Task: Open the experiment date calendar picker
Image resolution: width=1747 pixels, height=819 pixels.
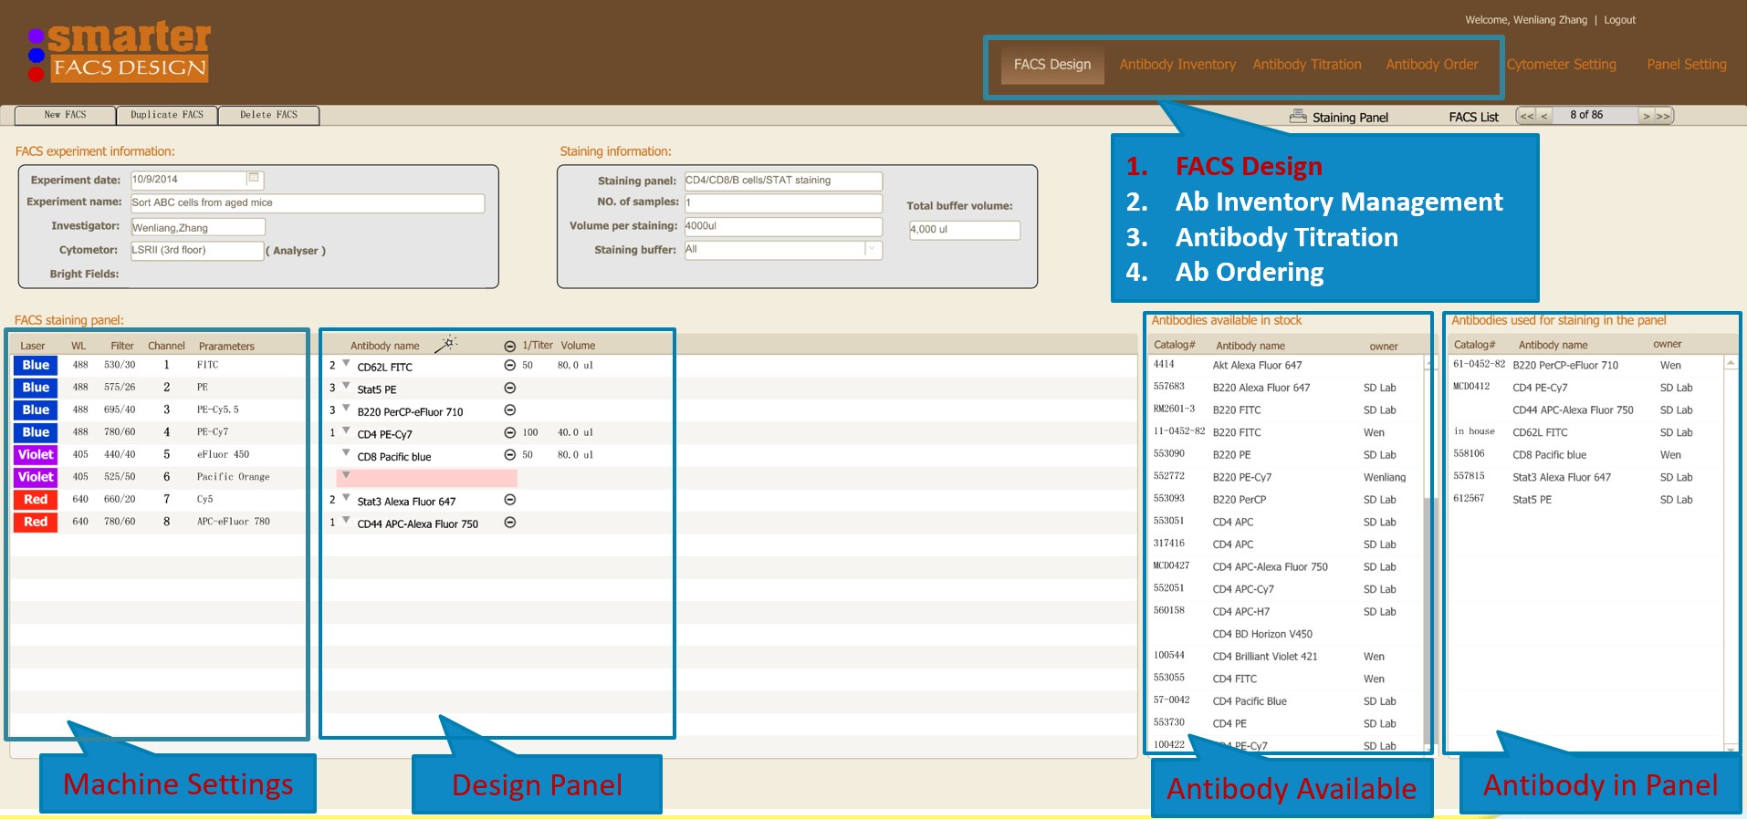Action: [254, 179]
